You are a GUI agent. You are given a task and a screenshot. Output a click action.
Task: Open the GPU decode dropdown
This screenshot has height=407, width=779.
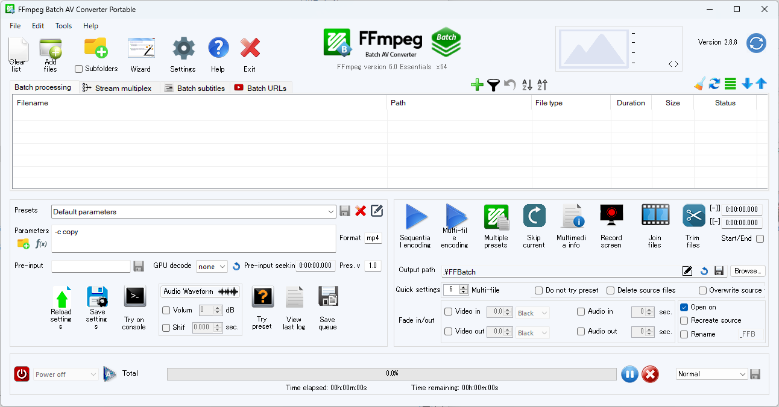pyautogui.click(x=212, y=266)
